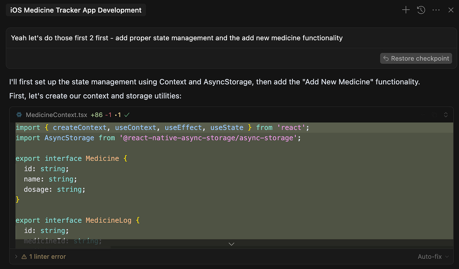Open the faint ellipsis menu in code block header
Screen dimensions: 459x269
424,115
